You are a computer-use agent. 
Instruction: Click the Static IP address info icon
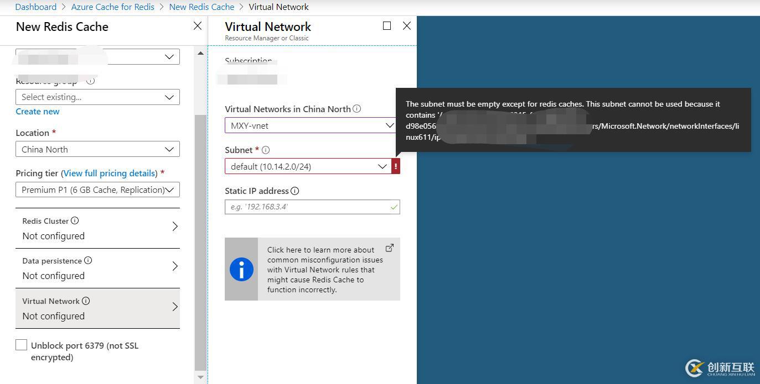[x=294, y=191]
